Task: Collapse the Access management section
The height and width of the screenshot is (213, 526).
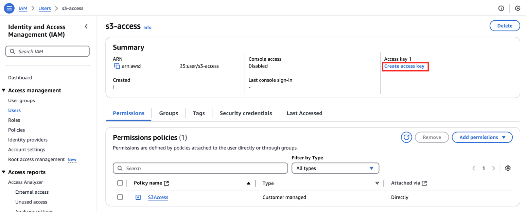Action: pyautogui.click(x=4, y=90)
